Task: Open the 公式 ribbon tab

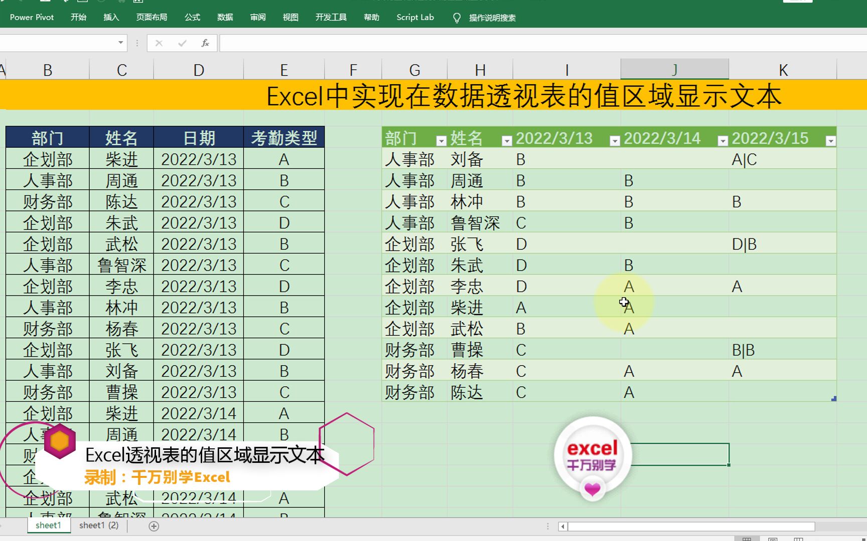Action: tap(192, 17)
